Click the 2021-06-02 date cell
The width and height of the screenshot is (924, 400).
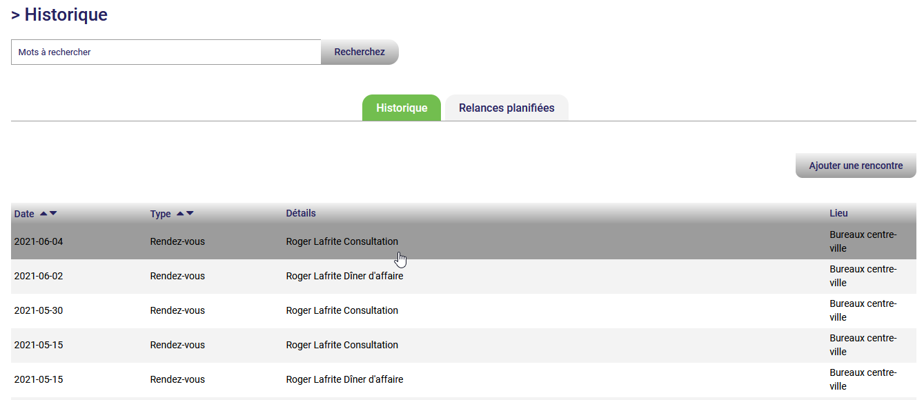click(39, 277)
